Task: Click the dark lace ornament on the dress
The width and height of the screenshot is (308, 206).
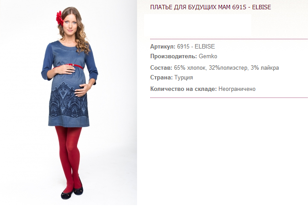Action: 68,101
